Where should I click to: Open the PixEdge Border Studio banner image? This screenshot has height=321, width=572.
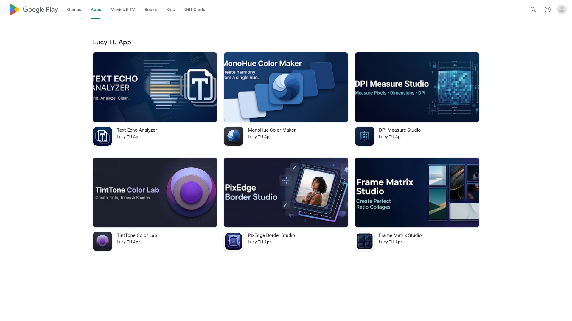(x=286, y=192)
